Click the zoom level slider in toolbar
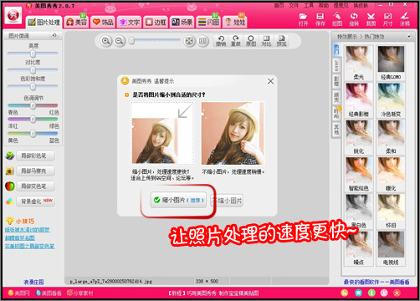 [155, 41]
